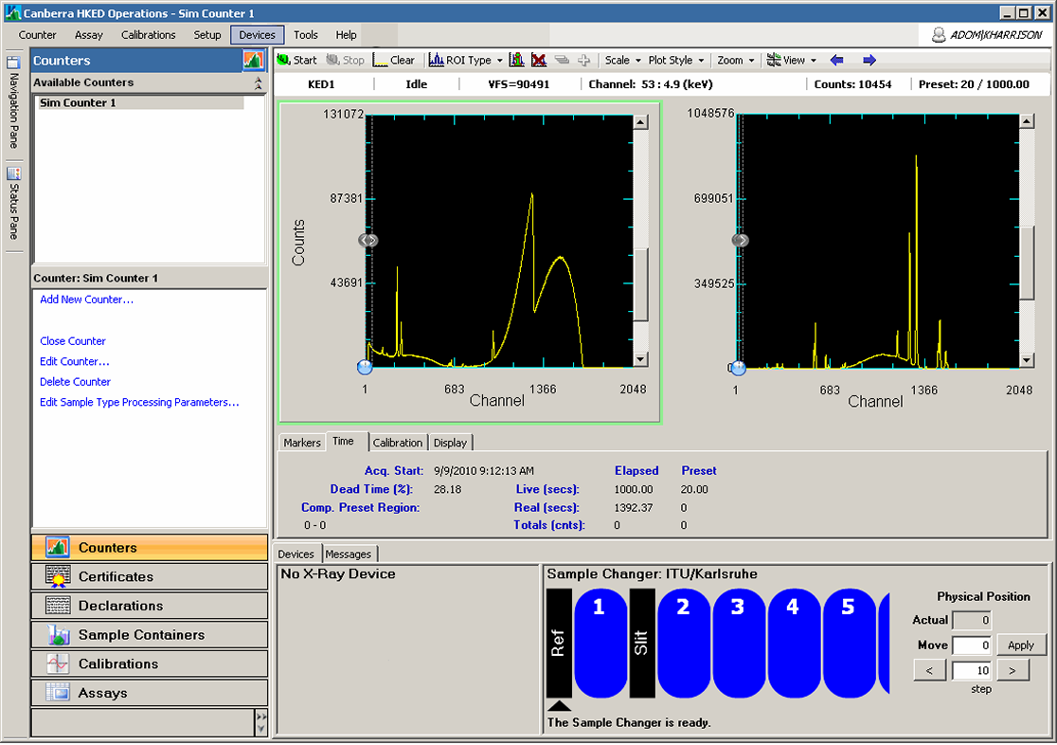
Task: Go to next spectrum with right arrow
Action: [x=869, y=60]
